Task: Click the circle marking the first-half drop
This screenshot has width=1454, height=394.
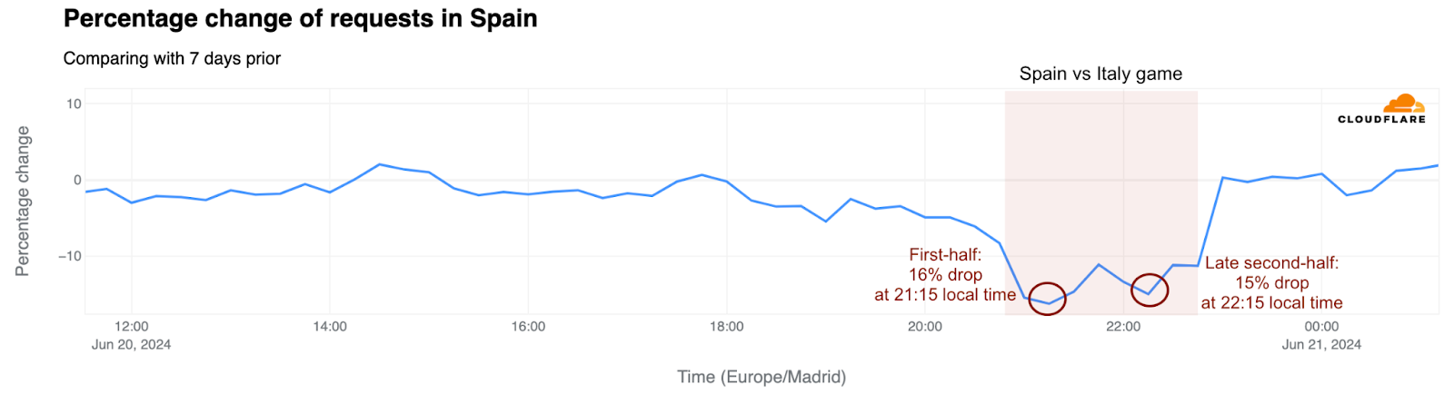Action: pyautogui.click(x=1047, y=299)
